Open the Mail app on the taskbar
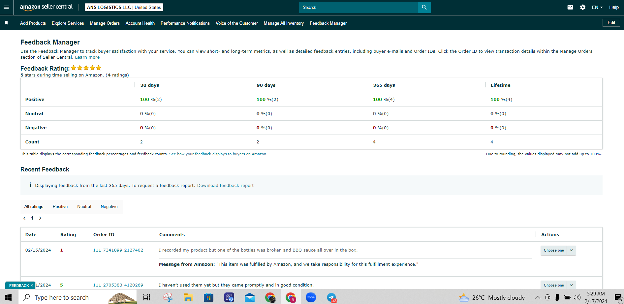Screen dimensions: 624x304 (x=250, y=297)
